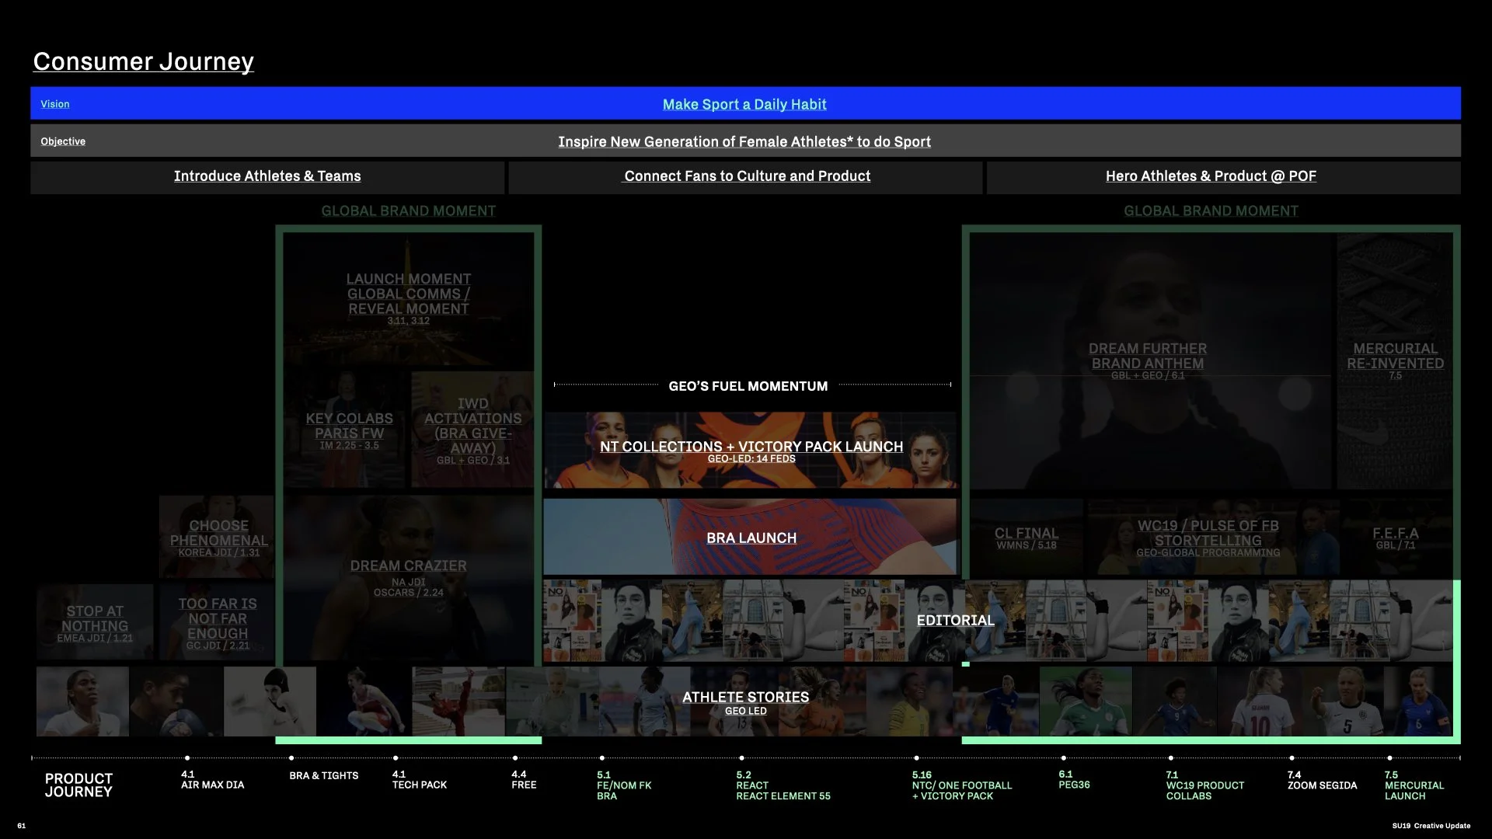Click the Vision label in blue bar
Screen dimensions: 1492x839
click(x=55, y=104)
